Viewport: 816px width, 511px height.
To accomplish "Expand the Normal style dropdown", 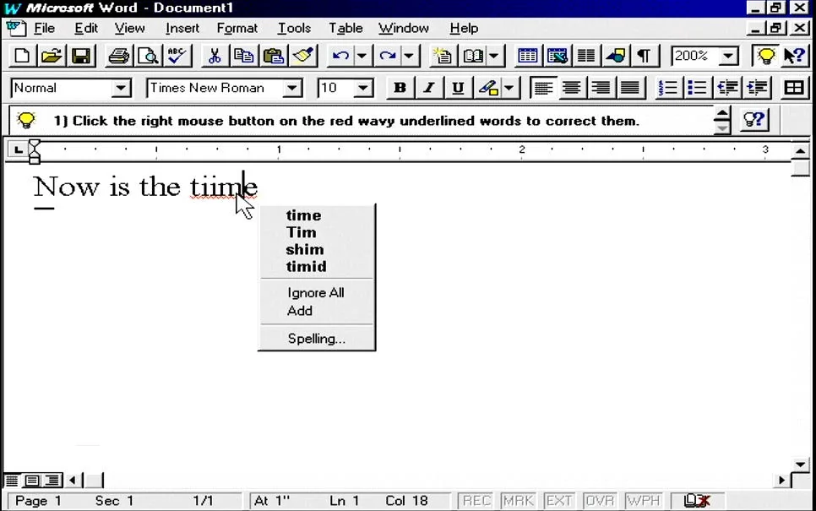I will click(121, 89).
